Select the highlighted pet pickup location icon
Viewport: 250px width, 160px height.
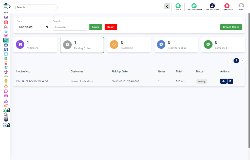[x=6, y=40]
